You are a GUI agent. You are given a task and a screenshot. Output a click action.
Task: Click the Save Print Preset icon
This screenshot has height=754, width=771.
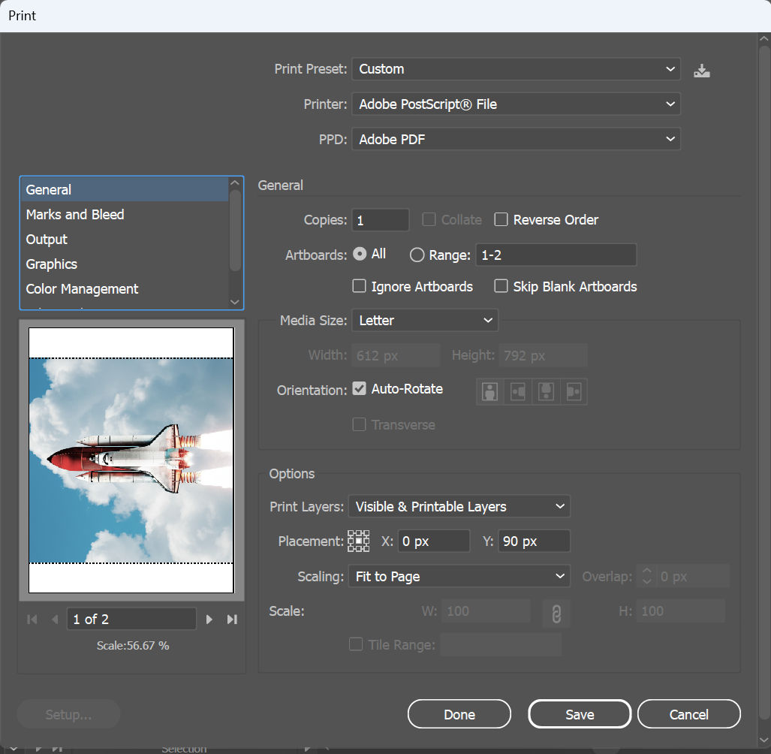click(702, 71)
